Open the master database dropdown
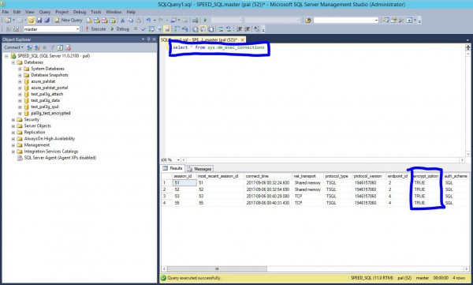This screenshot has width=473, height=285. tap(77, 29)
